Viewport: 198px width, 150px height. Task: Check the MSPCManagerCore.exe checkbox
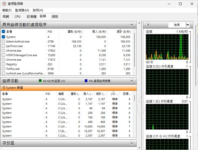point(4,55)
